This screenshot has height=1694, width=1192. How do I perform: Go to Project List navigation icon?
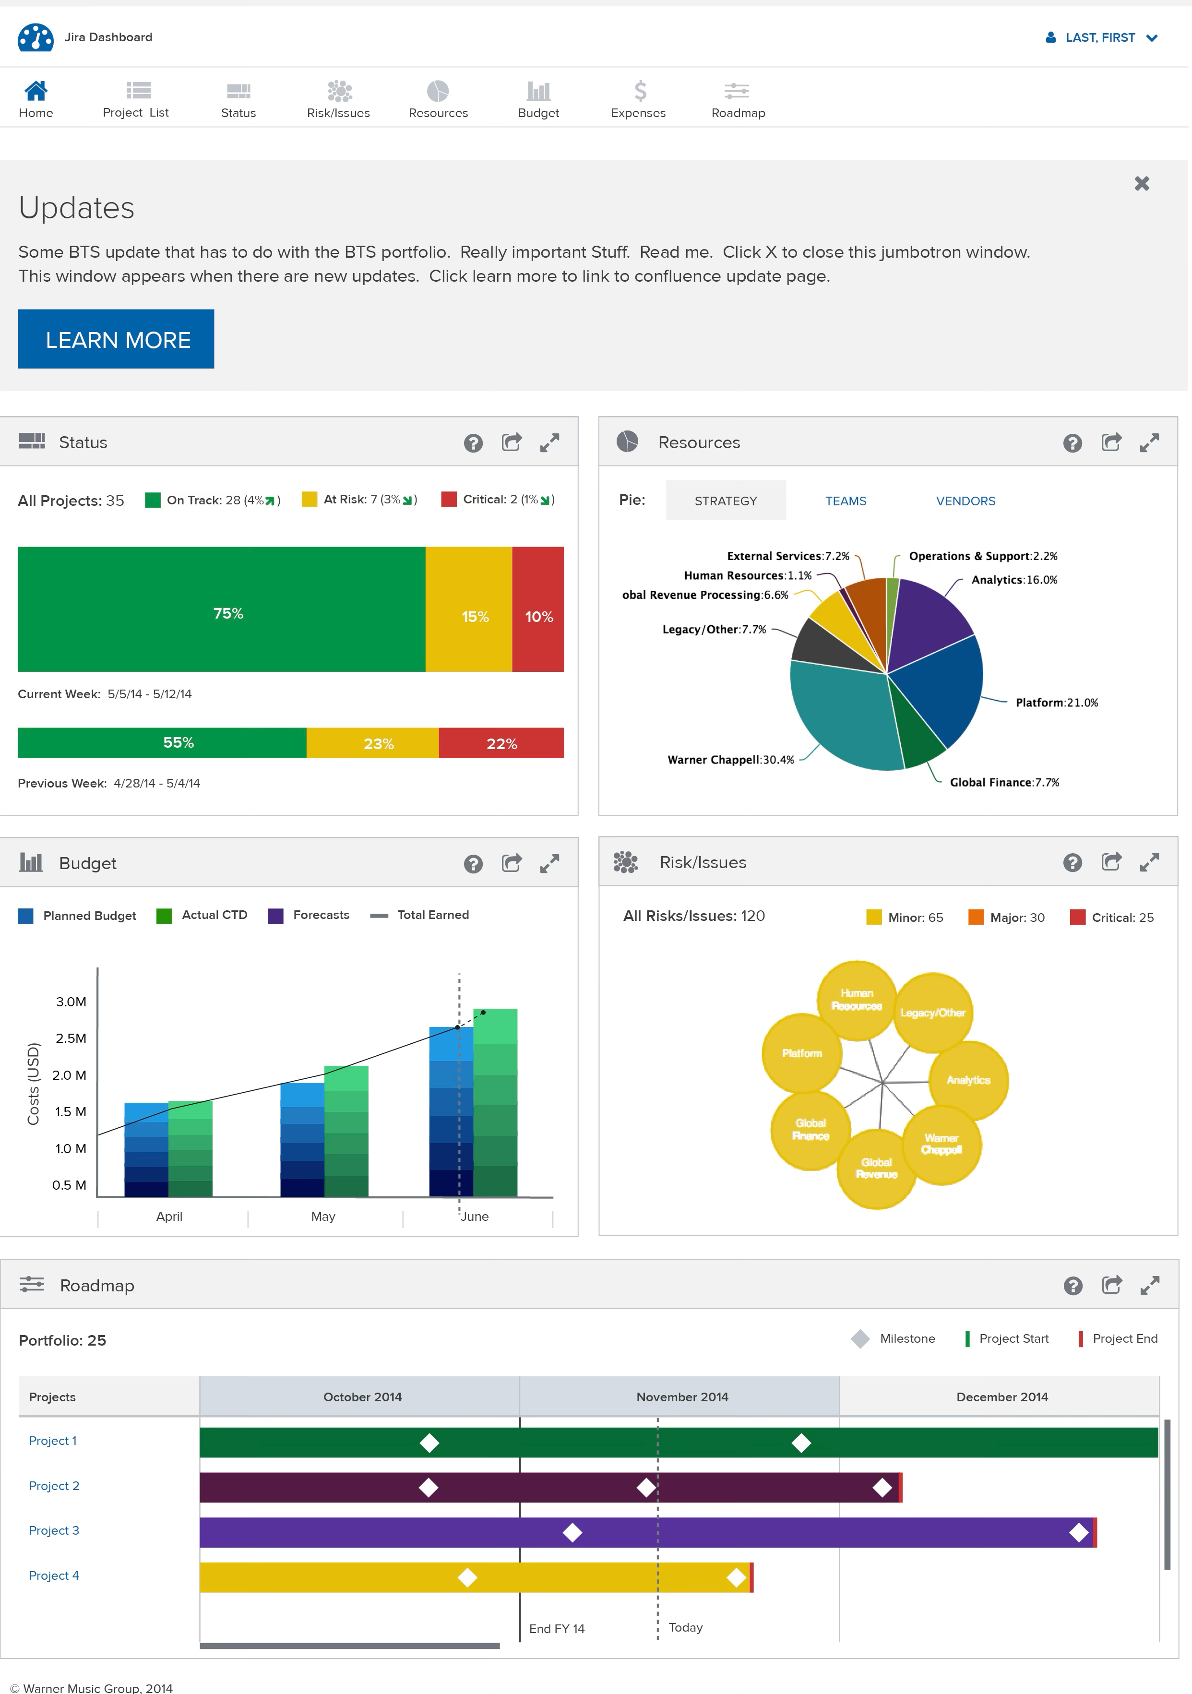138,91
